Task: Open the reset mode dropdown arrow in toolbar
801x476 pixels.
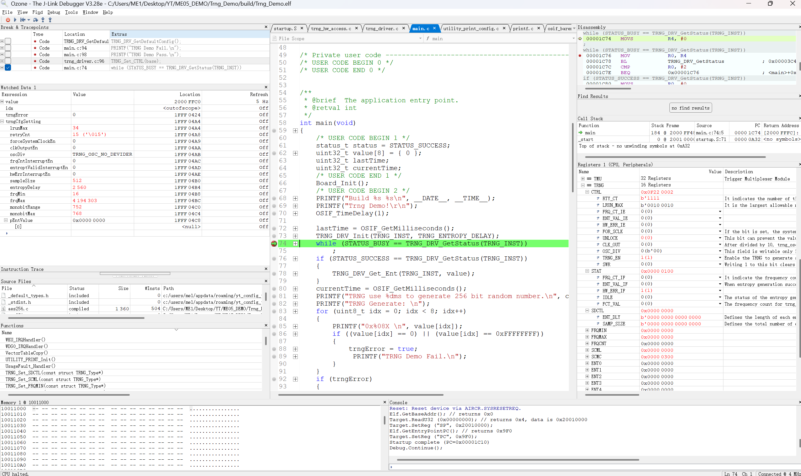Action: [29, 20]
